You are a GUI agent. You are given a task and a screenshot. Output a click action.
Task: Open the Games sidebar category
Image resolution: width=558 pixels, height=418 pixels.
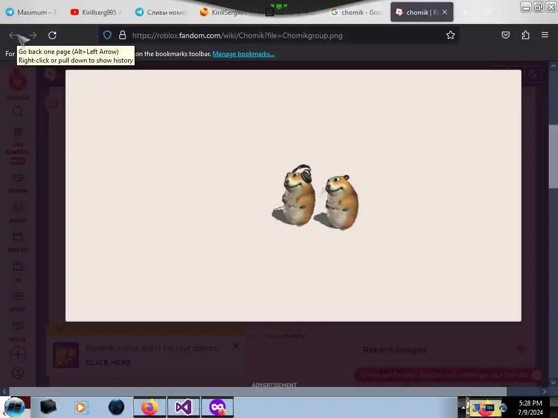pos(18,183)
